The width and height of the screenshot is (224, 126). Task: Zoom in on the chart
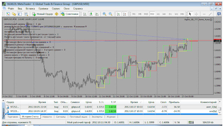point(104,14)
